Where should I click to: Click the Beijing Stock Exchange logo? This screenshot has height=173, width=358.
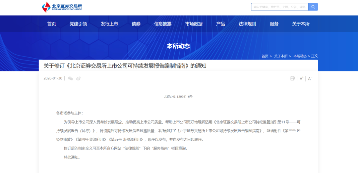coord(62,7)
